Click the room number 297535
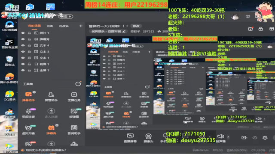This screenshot has height=154, width=275. [148, 31]
